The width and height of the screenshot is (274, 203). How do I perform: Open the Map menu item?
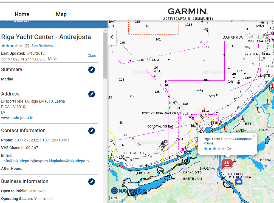pos(61,14)
